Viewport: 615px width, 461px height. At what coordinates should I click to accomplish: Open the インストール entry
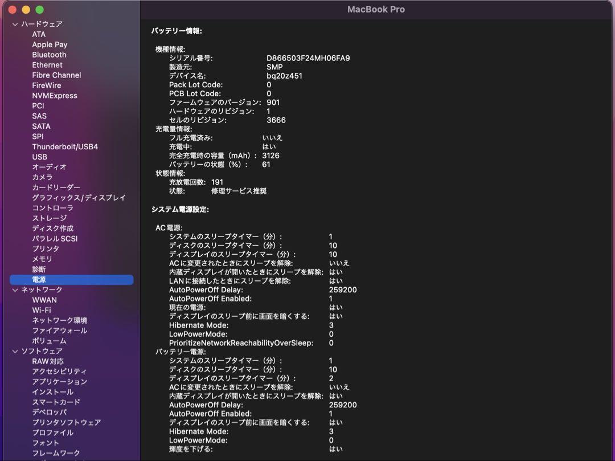[52, 392]
